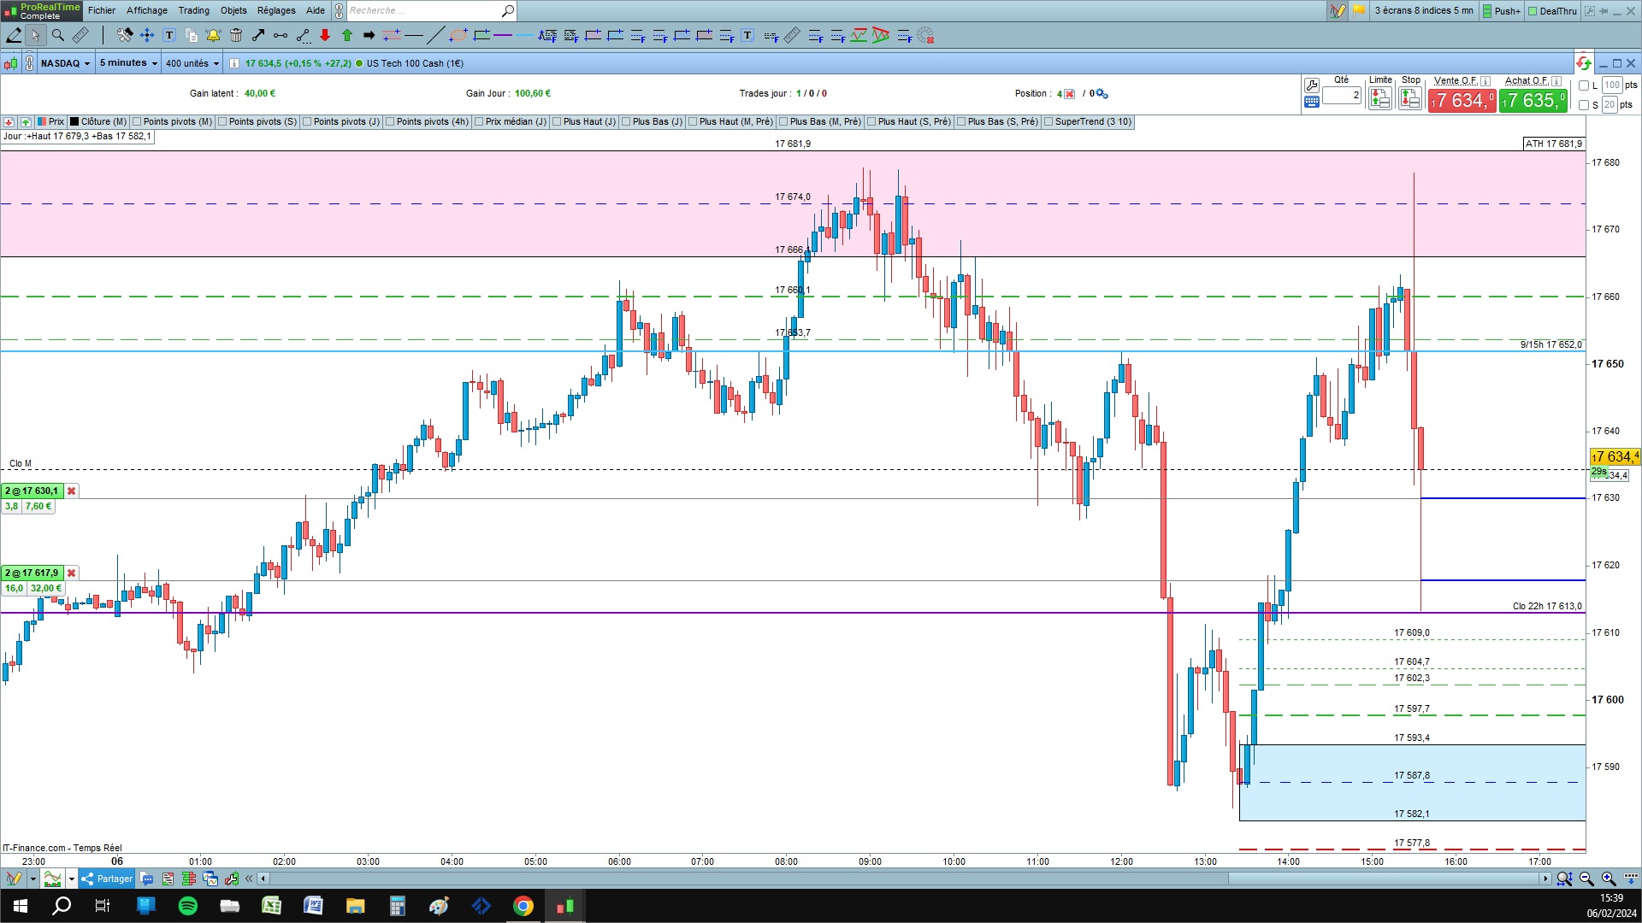Open the NASDAQ instrument dropdown
The width and height of the screenshot is (1642, 923).
pyautogui.click(x=65, y=63)
